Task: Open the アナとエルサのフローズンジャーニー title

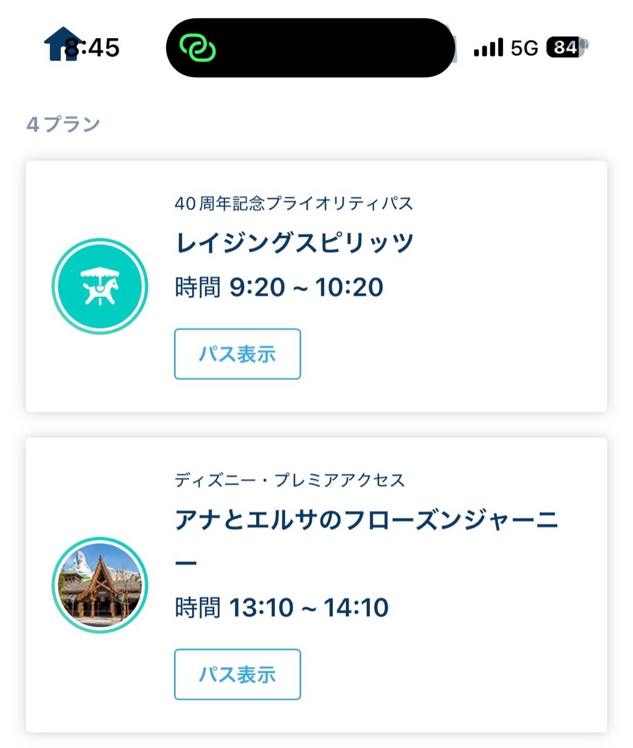Action: click(x=366, y=521)
